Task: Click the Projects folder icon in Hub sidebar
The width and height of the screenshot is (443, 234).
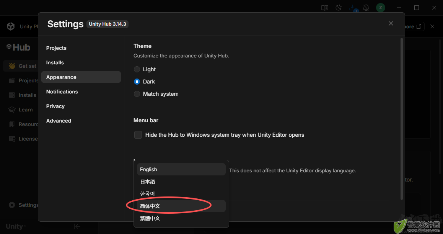Action: click(12, 81)
